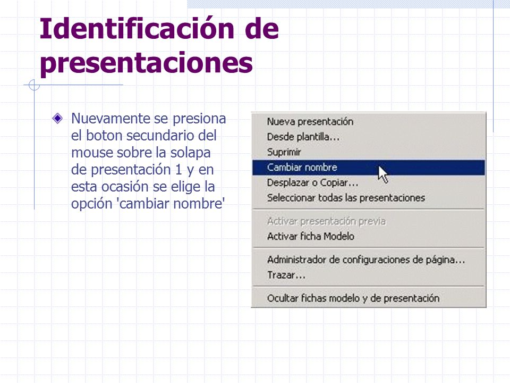Choose 'Ocultar fichas modelo y de presentación'
This screenshot has width=510, height=383.
point(369,298)
